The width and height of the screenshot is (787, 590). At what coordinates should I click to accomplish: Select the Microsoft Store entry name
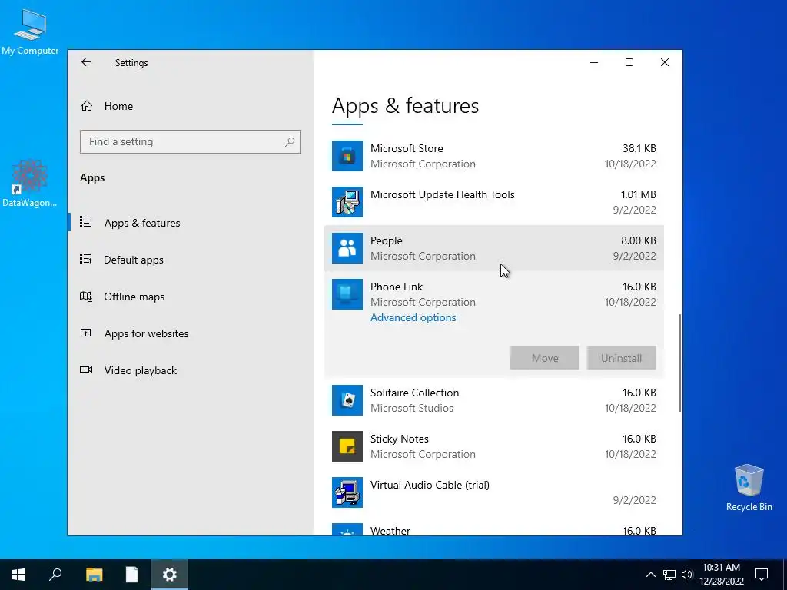407,148
